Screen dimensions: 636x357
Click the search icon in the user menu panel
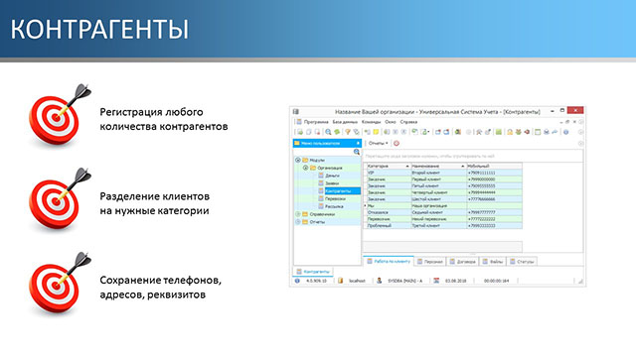pyautogui.click(x=356, y=152)
